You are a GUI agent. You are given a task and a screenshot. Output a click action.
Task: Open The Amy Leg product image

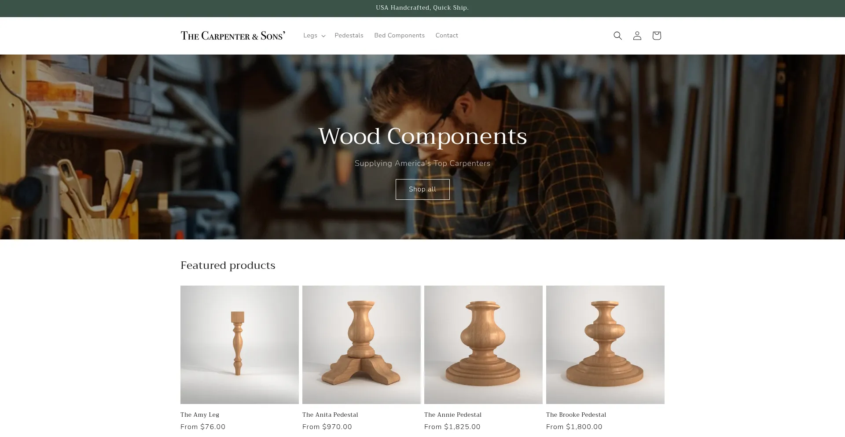[239, 345]
